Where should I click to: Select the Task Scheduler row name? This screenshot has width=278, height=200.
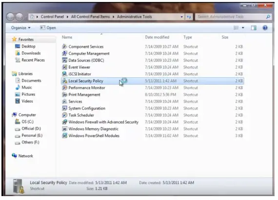[x=81, y=115]
